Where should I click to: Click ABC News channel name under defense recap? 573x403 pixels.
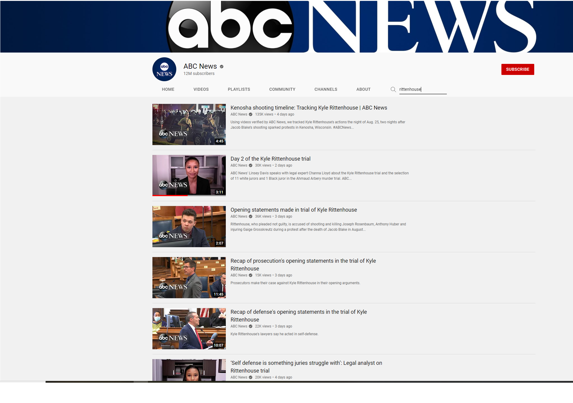point(239,326)
